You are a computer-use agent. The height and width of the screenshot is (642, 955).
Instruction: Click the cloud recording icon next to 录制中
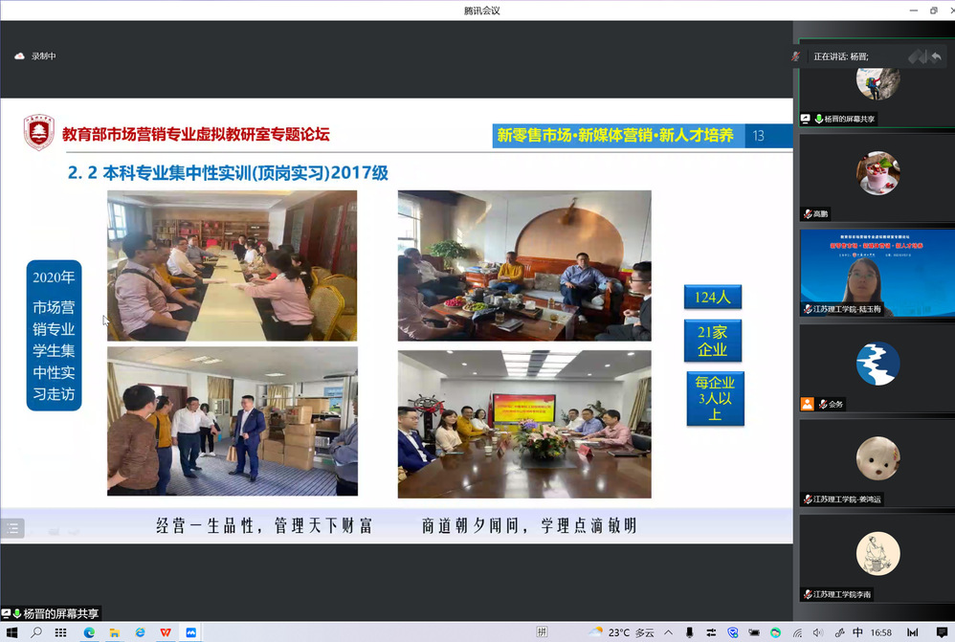[19, 56]
